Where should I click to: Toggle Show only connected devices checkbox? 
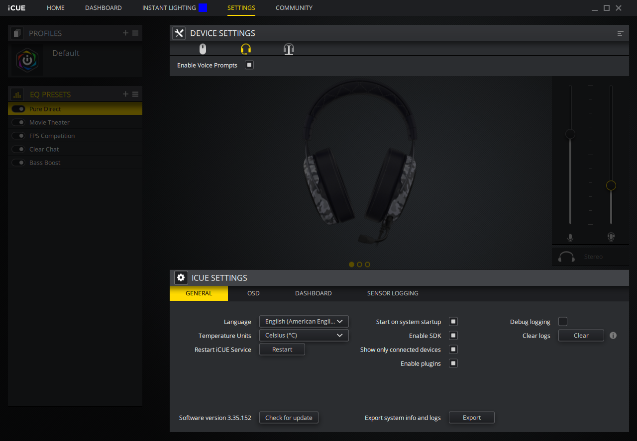453,349
